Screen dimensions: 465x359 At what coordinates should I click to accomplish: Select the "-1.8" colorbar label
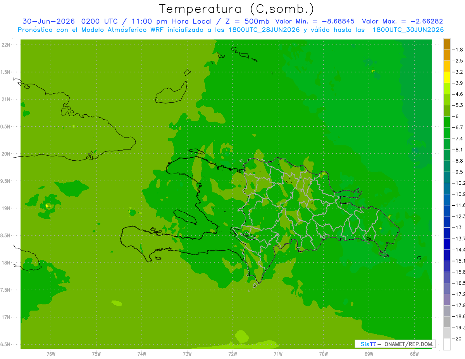pos(458,50)
